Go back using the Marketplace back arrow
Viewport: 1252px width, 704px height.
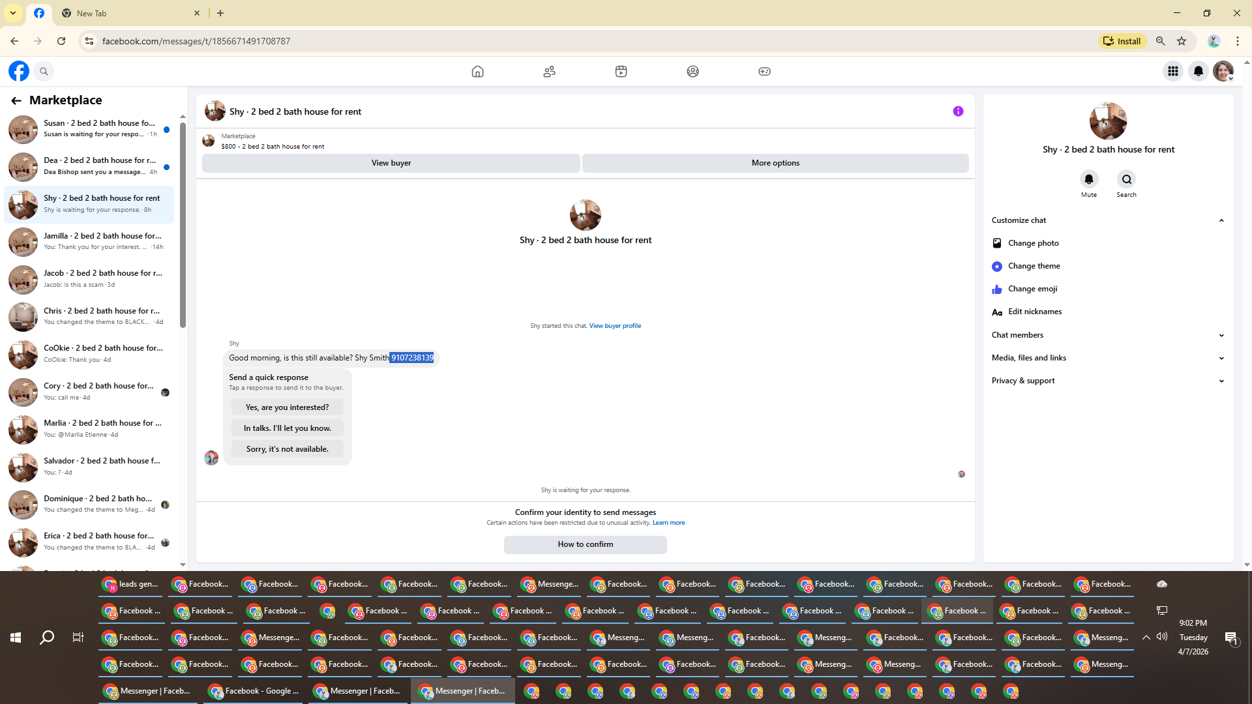(x=16, y=100)
